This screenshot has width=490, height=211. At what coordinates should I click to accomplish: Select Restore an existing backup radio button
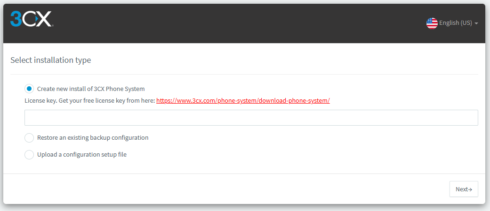pos(29,137)
